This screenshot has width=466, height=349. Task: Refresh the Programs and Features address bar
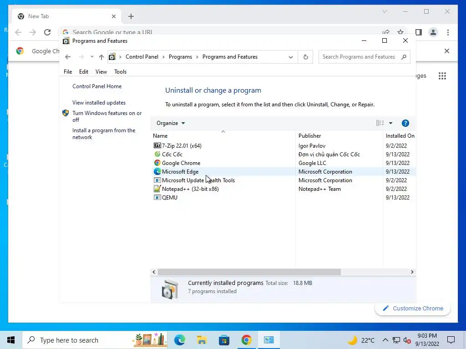point(305,57)
